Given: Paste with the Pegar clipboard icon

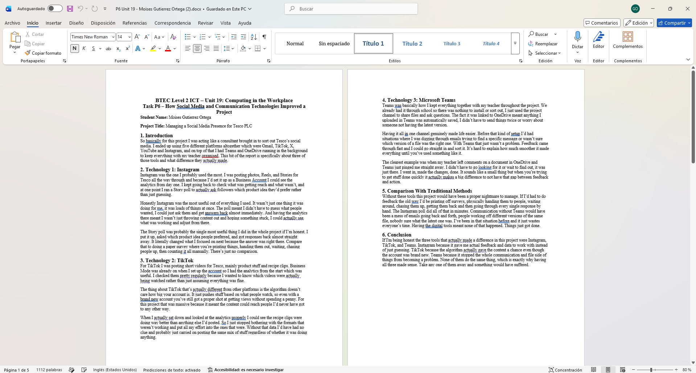Looking at the screenshot, I should point(15,37).
